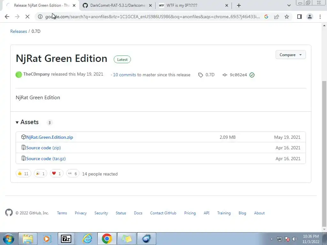Open the 10 commits link
The height and width of the screenshot is (245, 327).
coord(125,75)
